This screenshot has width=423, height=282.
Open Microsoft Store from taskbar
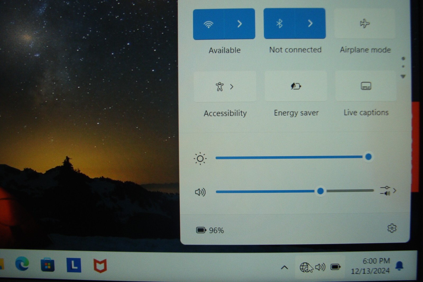[x=48, y=265]
